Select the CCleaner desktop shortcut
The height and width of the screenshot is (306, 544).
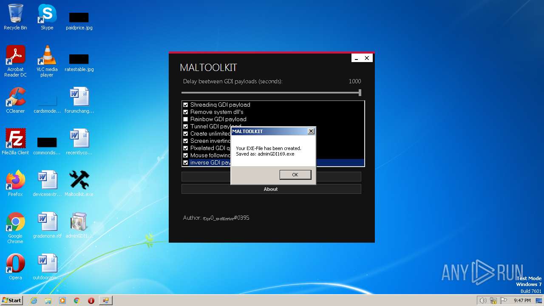(15, 100)
